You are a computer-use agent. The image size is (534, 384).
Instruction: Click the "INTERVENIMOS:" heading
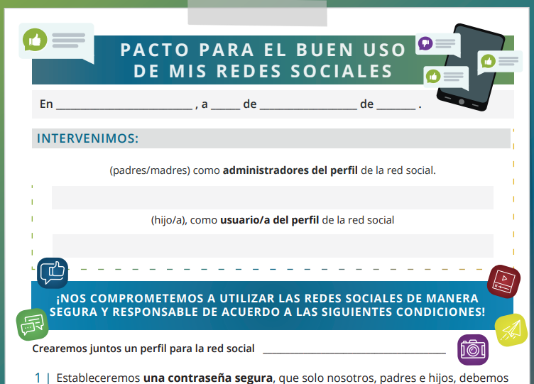pos(88,138)
